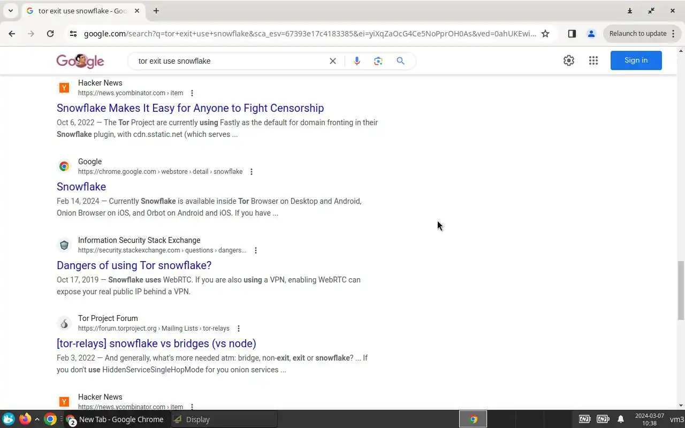Click the Tor Project Forum onion favicon
Image resolution: width=685 pixels, height=428 pixels.
coord(64,323)
